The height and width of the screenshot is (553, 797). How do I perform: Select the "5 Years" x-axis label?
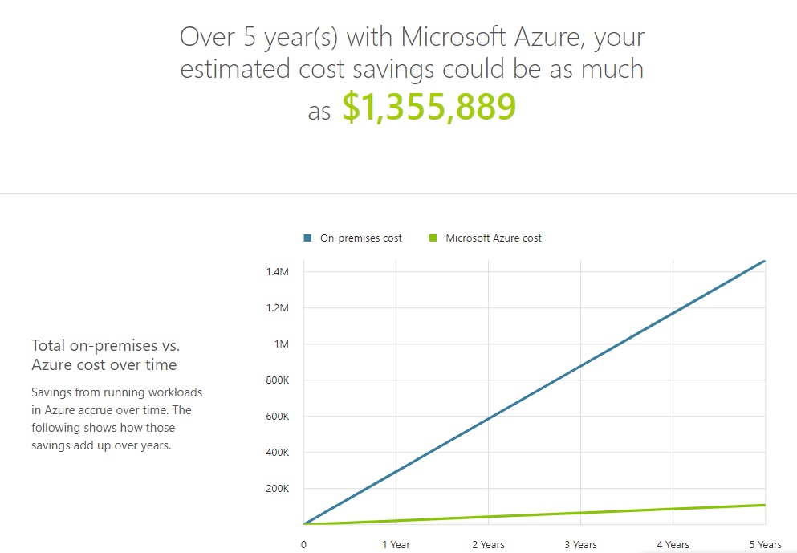coord(764,544)
